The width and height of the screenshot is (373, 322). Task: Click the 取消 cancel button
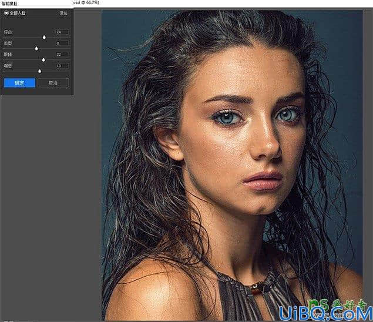(x=53, y=83)
